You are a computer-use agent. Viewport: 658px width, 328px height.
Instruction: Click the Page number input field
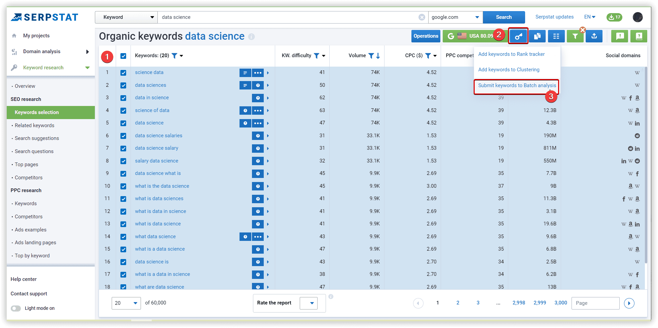(x=595, y=303)
